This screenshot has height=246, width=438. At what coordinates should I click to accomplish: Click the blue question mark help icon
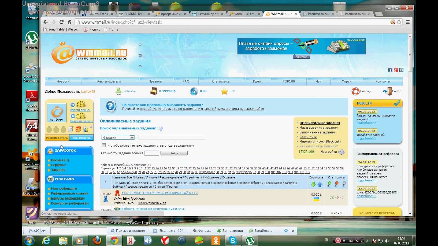point(111,106)
